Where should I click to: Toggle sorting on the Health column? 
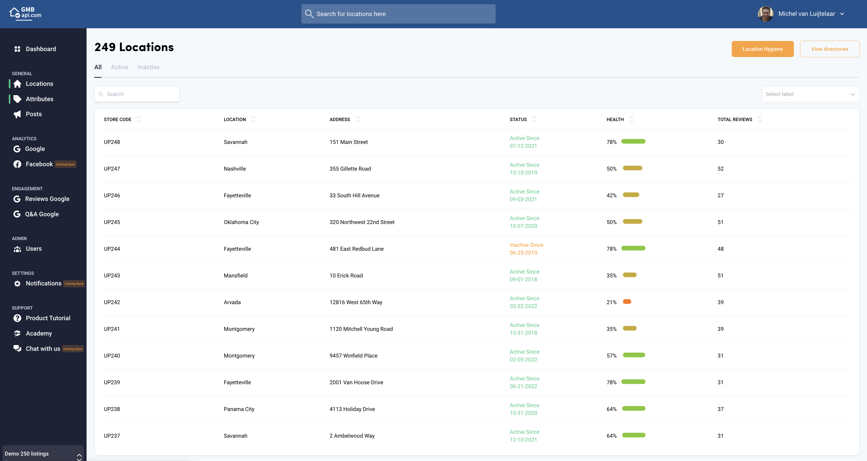[x=631, y=119]
